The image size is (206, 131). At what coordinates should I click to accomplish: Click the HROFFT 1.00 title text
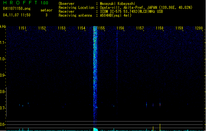click(26, 3)
